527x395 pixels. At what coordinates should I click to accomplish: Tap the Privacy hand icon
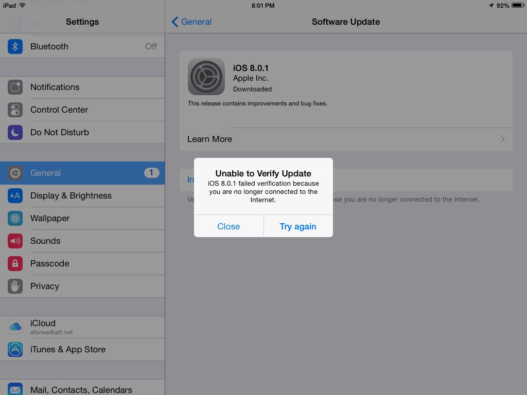coord(15,286)
